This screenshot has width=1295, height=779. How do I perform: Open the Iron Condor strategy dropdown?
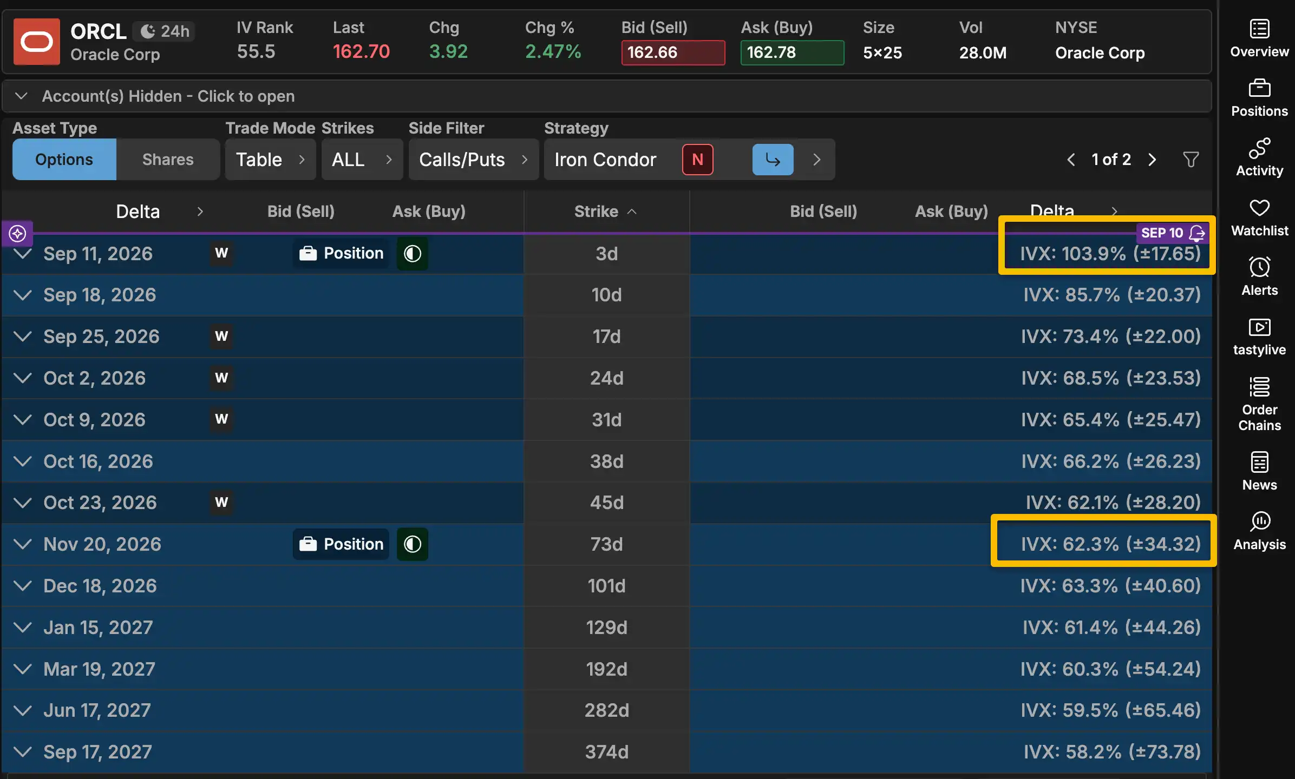coord(605,160)
